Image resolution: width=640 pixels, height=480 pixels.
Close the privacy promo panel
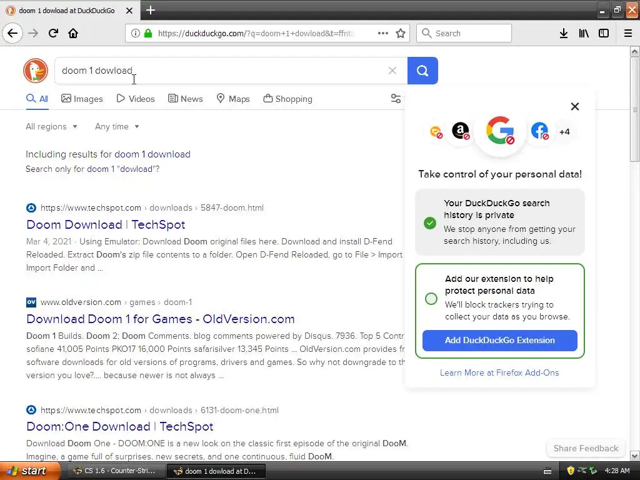[x=575, y=106]
